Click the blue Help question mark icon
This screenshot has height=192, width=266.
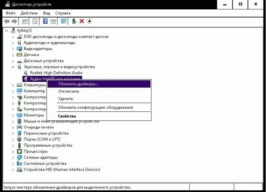point(45,21)
